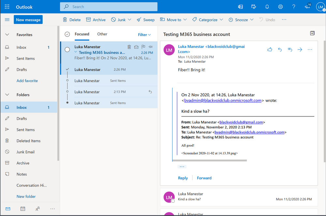Open email in new window icon
The height and width of the screenshot is (216, 326).
pos(312,33)
